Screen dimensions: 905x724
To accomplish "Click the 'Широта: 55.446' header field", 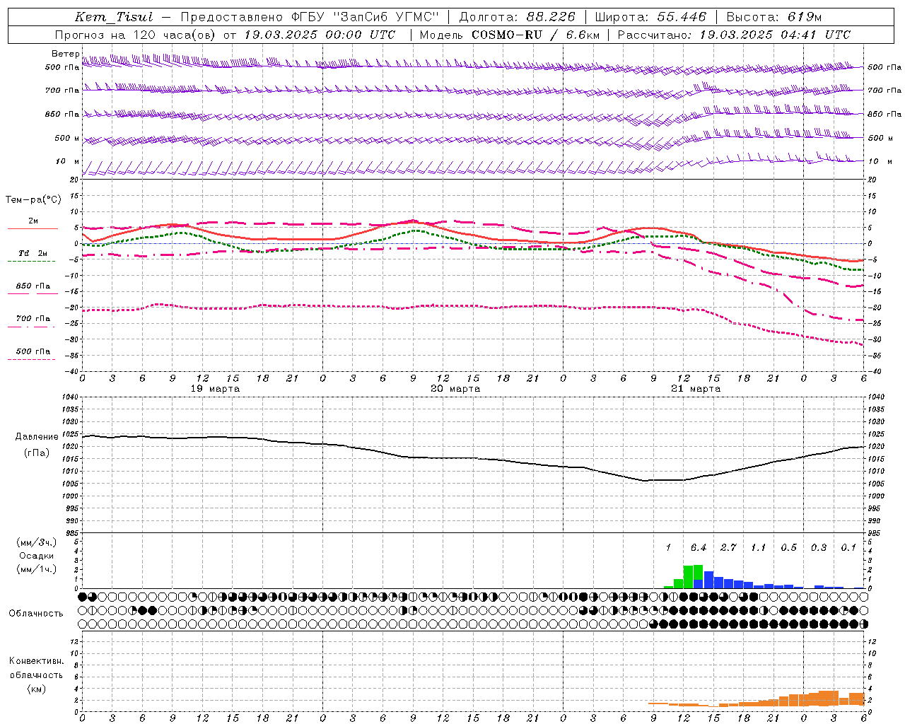I will [650, 17].
